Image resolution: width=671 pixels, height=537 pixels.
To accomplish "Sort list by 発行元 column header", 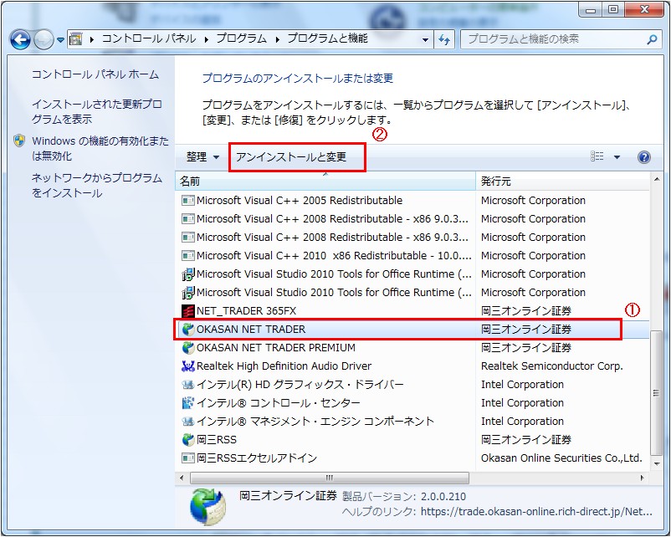I will [562, 182].
